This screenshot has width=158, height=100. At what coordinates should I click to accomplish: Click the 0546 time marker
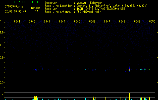pyautogui.click(x=92, y=21)
